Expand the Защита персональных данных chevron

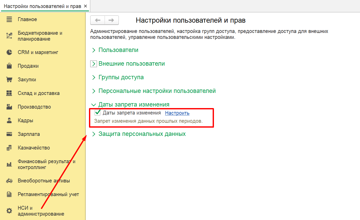pyautogui.click(x=94, y=134)
